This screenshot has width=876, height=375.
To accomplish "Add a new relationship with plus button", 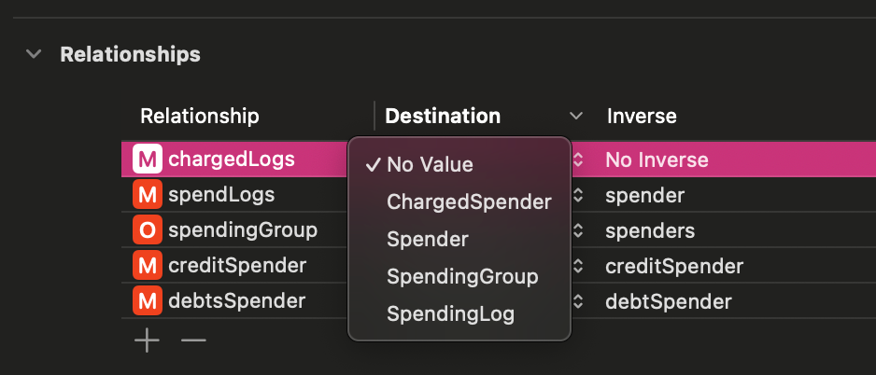I will (x=147, y=340).
